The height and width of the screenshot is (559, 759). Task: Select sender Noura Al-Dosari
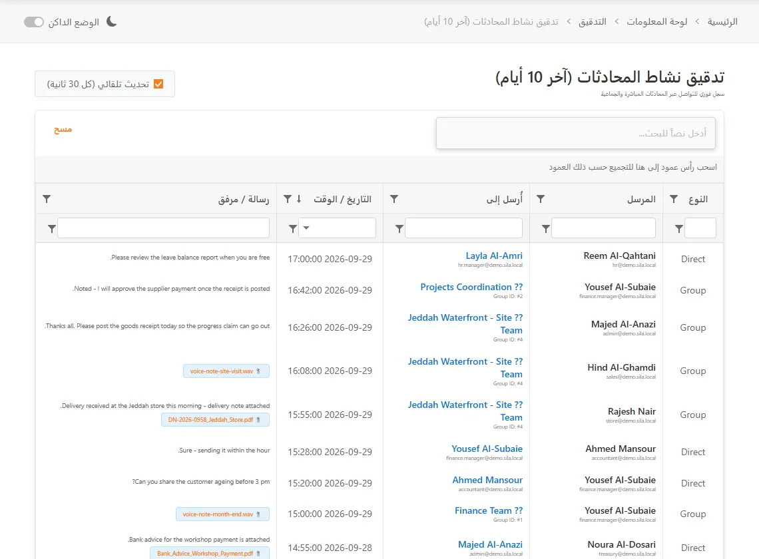622,544
